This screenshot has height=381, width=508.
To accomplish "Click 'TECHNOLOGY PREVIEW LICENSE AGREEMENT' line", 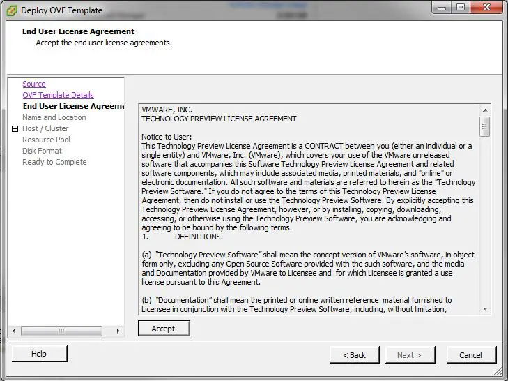I will (219, 119).
